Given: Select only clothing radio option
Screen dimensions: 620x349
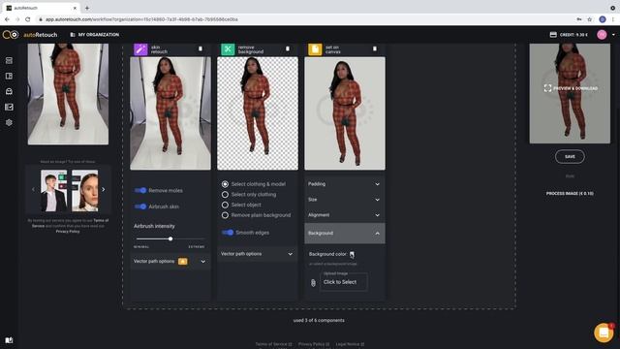Looking at the screenshot, I should tap(225, 195).
